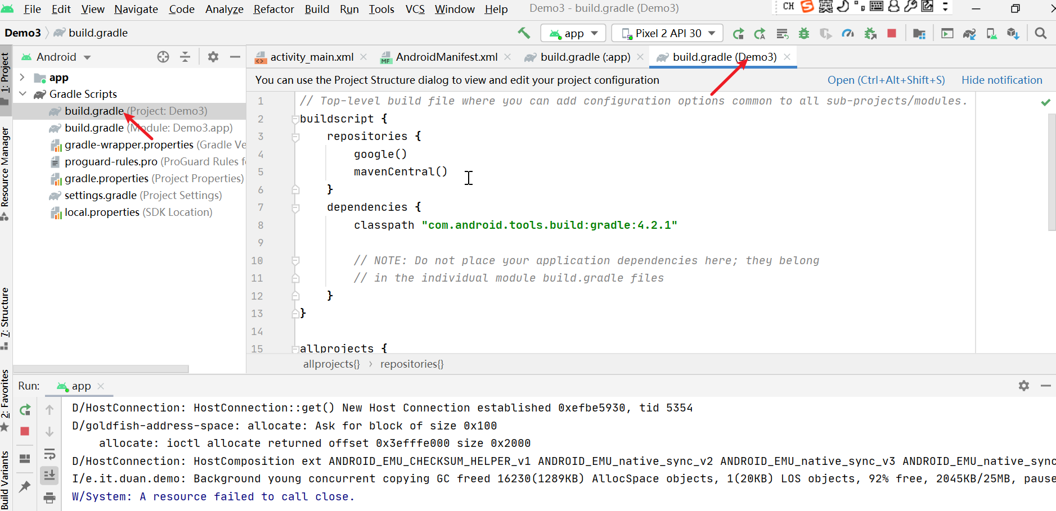Click the Apply Code Changes icon
Screen dimensions: 1056x511
point(782,34)
